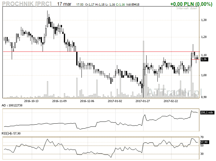Viewport: 216px width, 161px height.
Task: Select the 2016-11-09 date marker
Action: coord(59,101)
